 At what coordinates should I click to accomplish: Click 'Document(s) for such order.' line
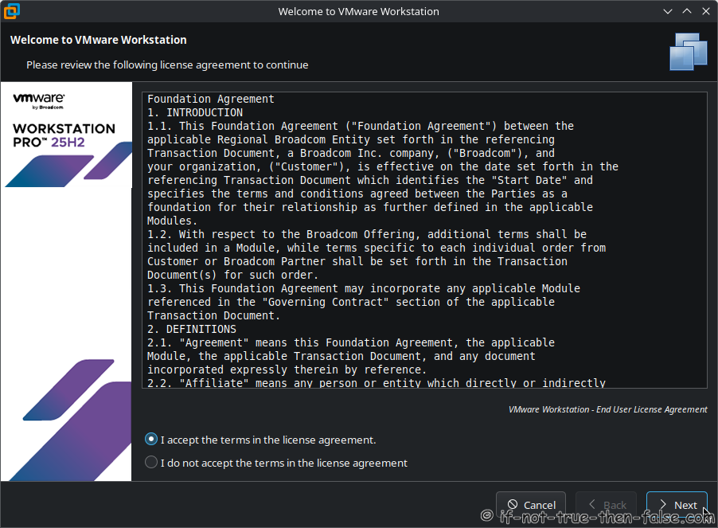coord(232,275)
